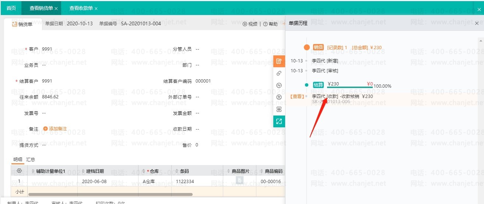The image size is (484, 204).
Task: Open the 视频 video tutorial link
Action: tap(250, 24)
